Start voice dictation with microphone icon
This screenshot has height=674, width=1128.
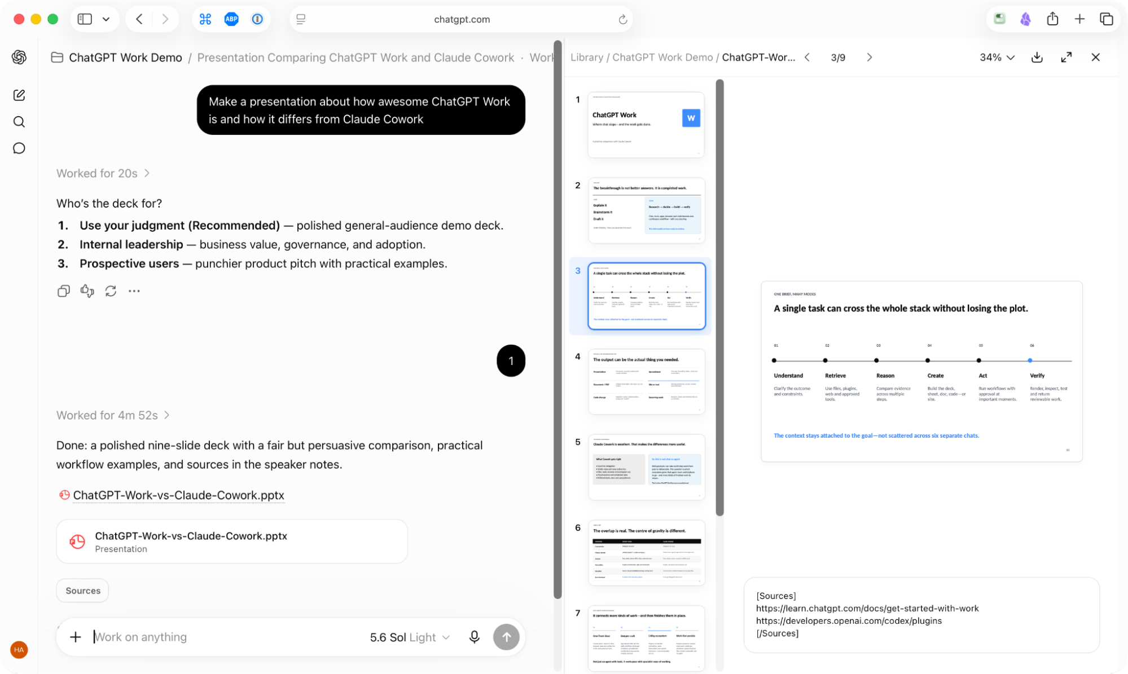[x=475, y=637]
